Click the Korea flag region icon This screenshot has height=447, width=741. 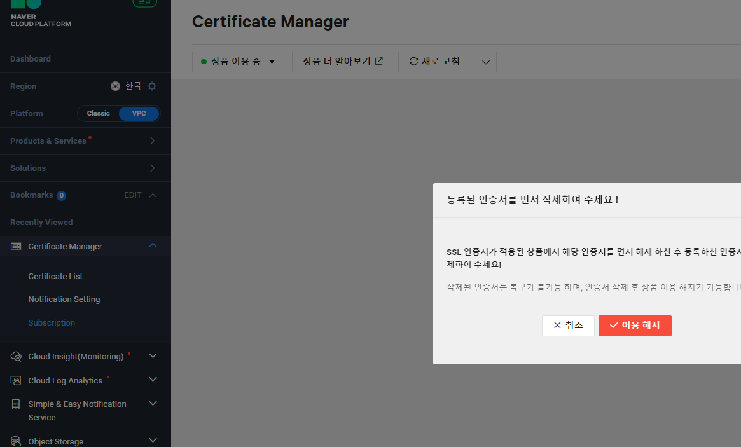115,86
